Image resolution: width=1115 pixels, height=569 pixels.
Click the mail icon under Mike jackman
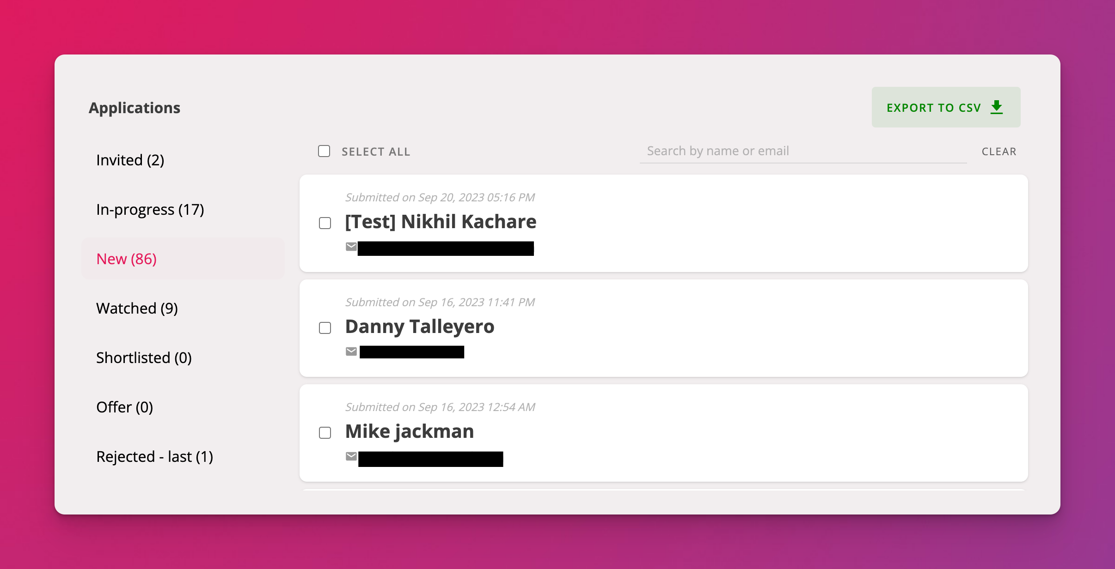point(351,456)
